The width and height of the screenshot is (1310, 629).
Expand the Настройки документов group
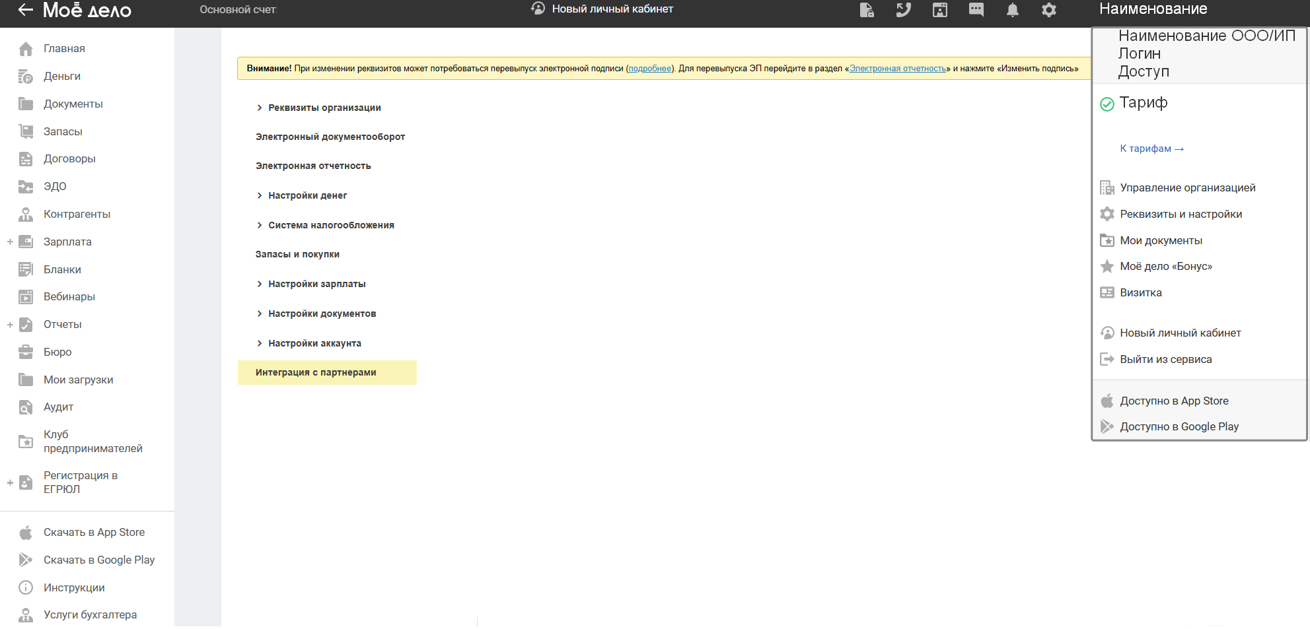click(x=260, y=314)
